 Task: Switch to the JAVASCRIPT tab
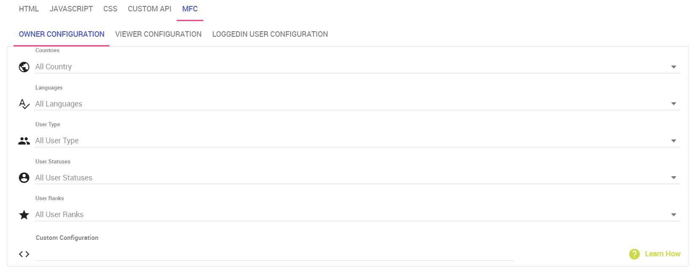pyautogui.click(x=71, y=9)
